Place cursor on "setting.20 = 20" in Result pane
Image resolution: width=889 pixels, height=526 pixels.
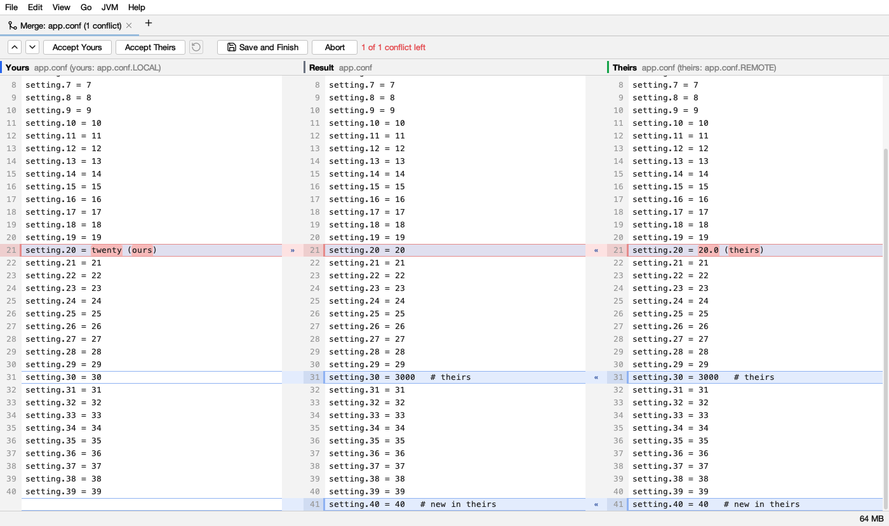367,250
